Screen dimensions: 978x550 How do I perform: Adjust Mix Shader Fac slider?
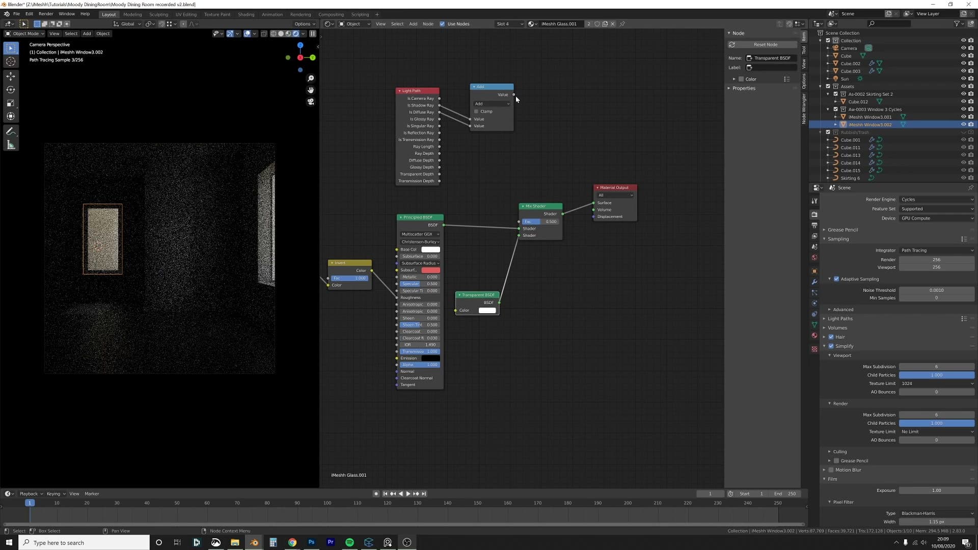pos(540,222)
